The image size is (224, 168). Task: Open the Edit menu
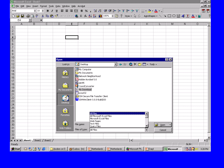coord(22,6)
